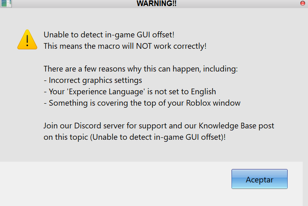Click the word 'Discord' in the message
This screenshot has height=206, width=308.
tap(87, 126)
